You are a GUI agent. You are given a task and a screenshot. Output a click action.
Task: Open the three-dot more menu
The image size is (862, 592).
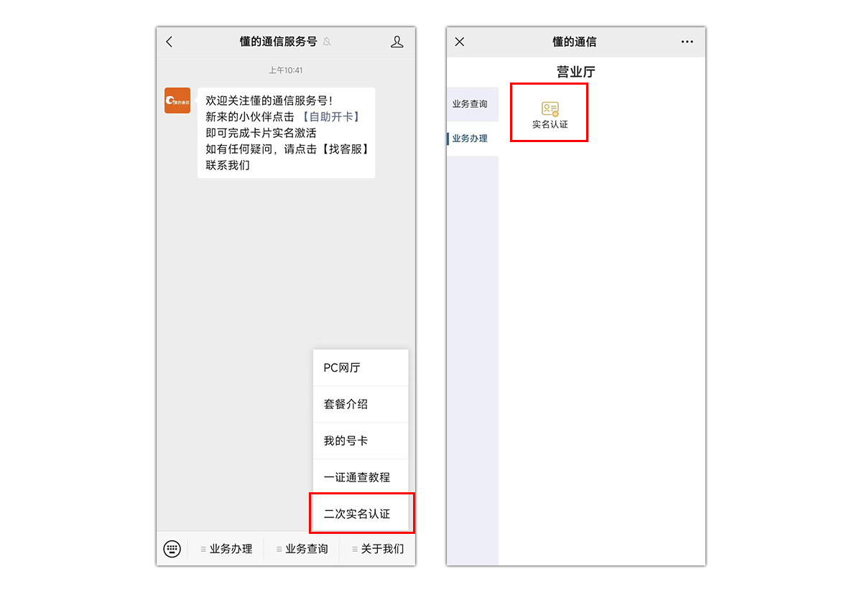(687, 42)
